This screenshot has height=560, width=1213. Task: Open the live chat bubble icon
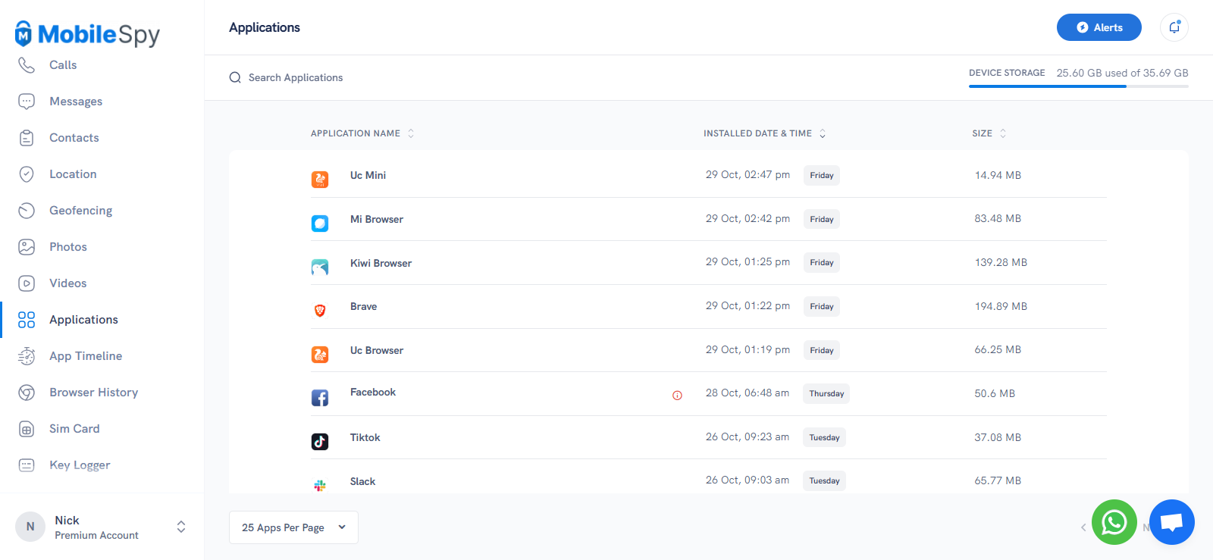point(1171,522)
